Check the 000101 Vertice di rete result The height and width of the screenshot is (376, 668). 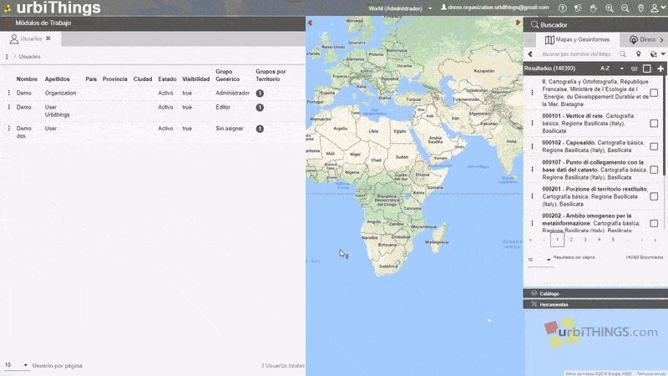tap(654, 123)
